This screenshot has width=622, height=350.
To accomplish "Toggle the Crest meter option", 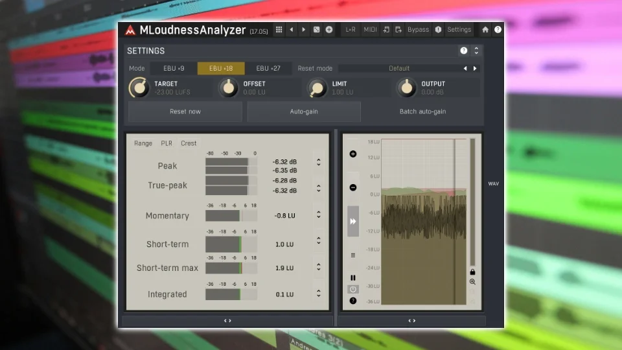I will point(189,143).
